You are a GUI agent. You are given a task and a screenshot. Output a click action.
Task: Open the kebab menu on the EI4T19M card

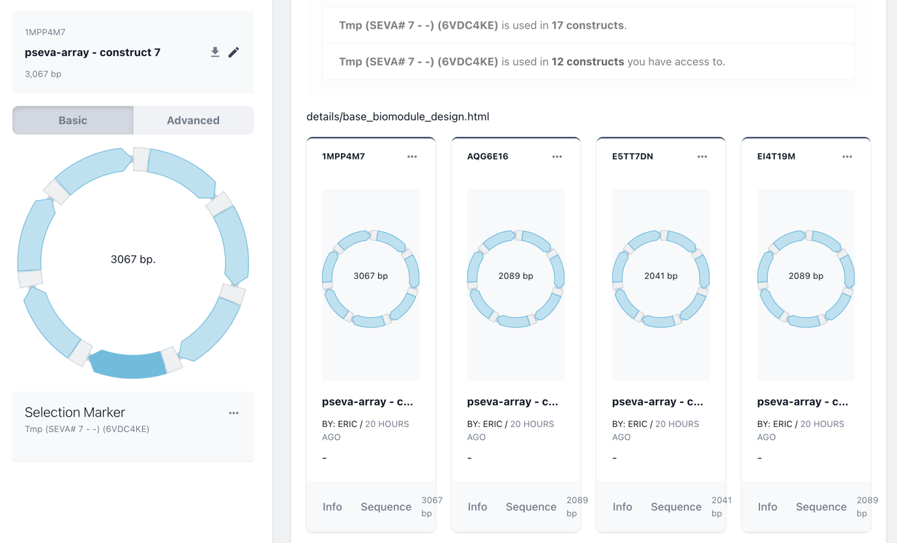[x=847, y=156]
